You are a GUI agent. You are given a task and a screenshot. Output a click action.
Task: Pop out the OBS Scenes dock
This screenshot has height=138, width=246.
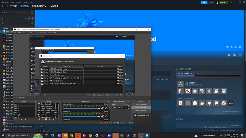pyautogui.click(x=35, y=101)
